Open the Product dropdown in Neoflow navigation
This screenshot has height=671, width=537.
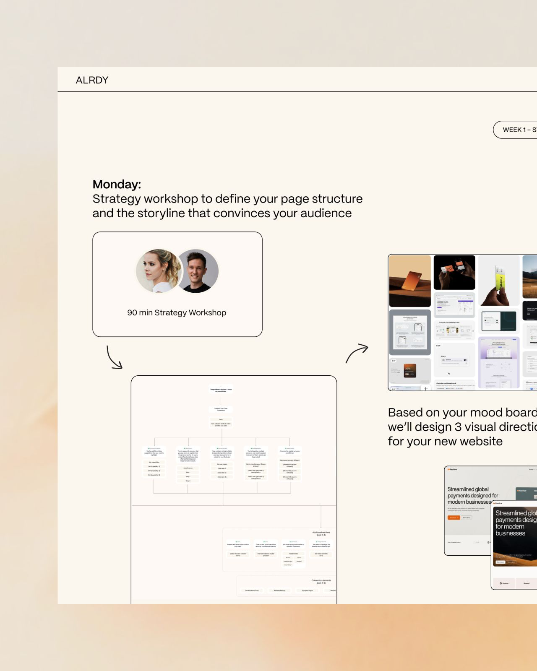coord(532,469)
